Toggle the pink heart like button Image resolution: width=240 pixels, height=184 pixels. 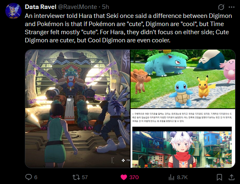click(124, 177)
